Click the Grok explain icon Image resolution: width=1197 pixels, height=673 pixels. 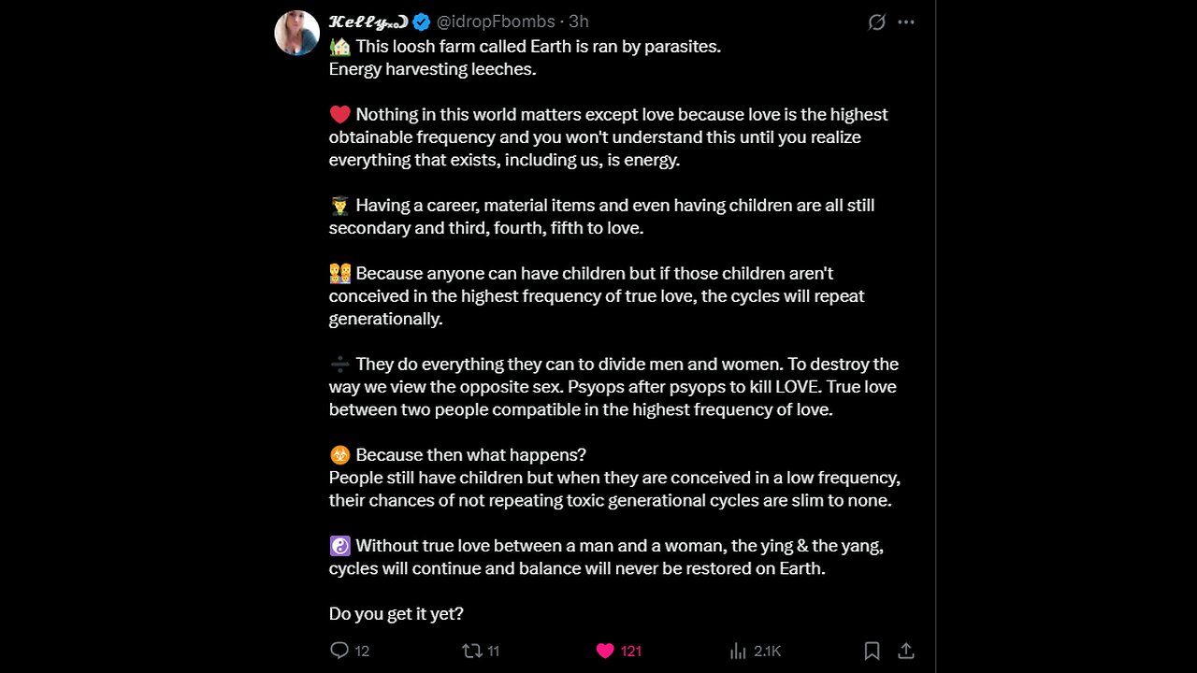pyautogui.click(x=876, y=21)
